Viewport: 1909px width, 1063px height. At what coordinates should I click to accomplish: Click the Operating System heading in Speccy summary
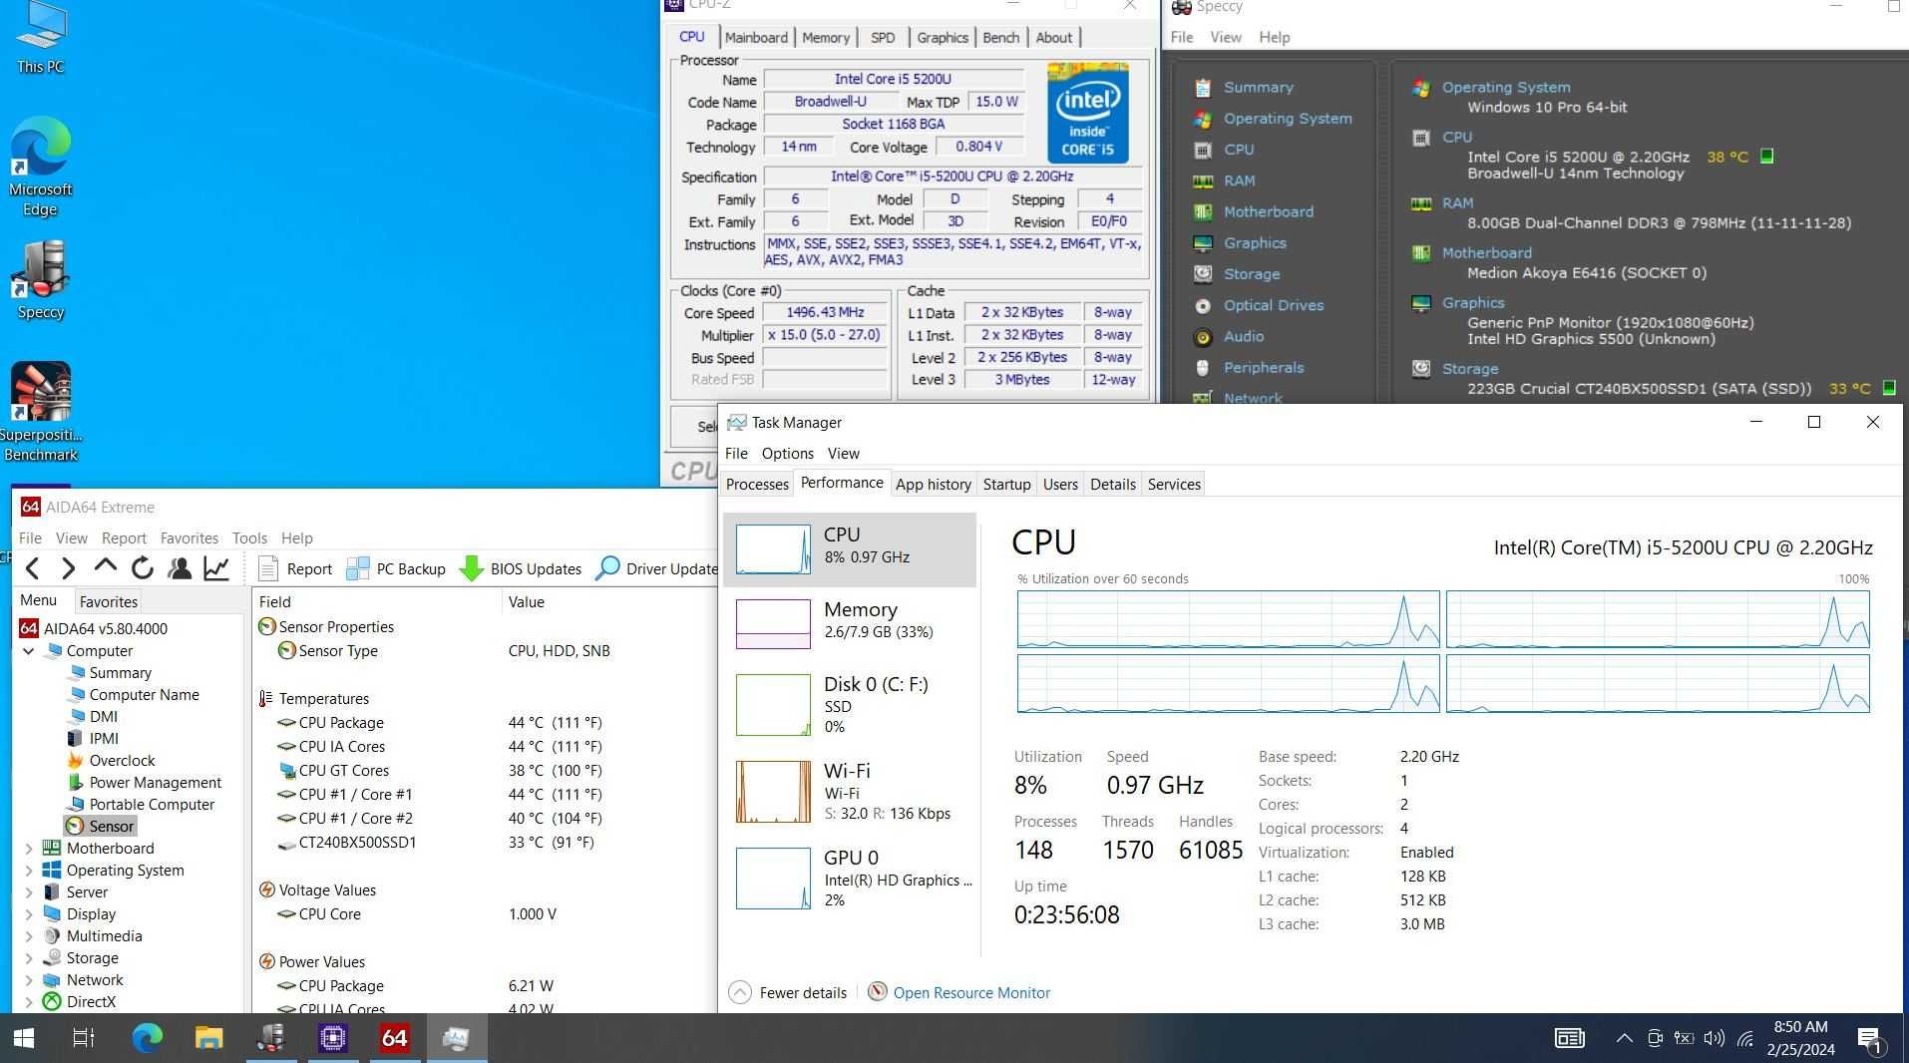[x=1506, y=88]
